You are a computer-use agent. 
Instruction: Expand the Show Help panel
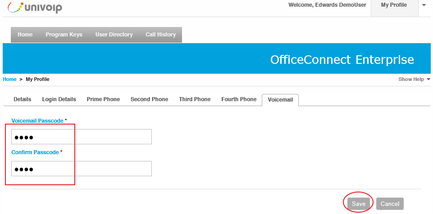tap(414, 79)
